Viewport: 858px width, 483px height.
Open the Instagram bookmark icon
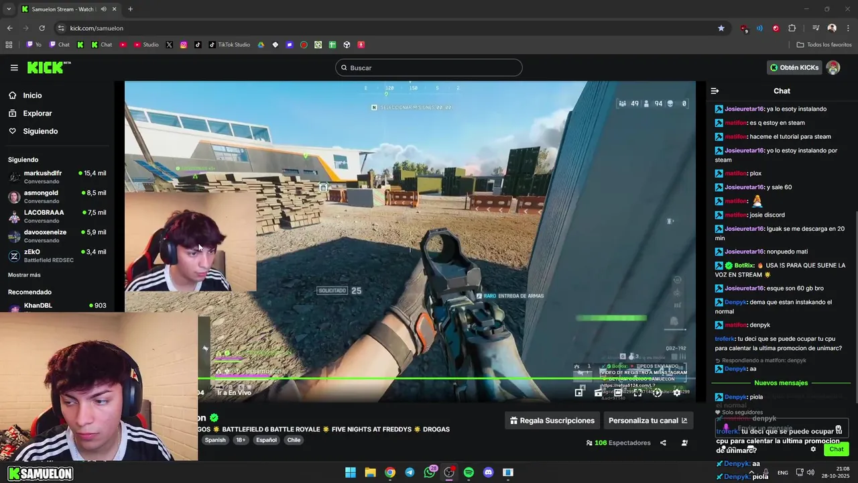click(184, 45)
